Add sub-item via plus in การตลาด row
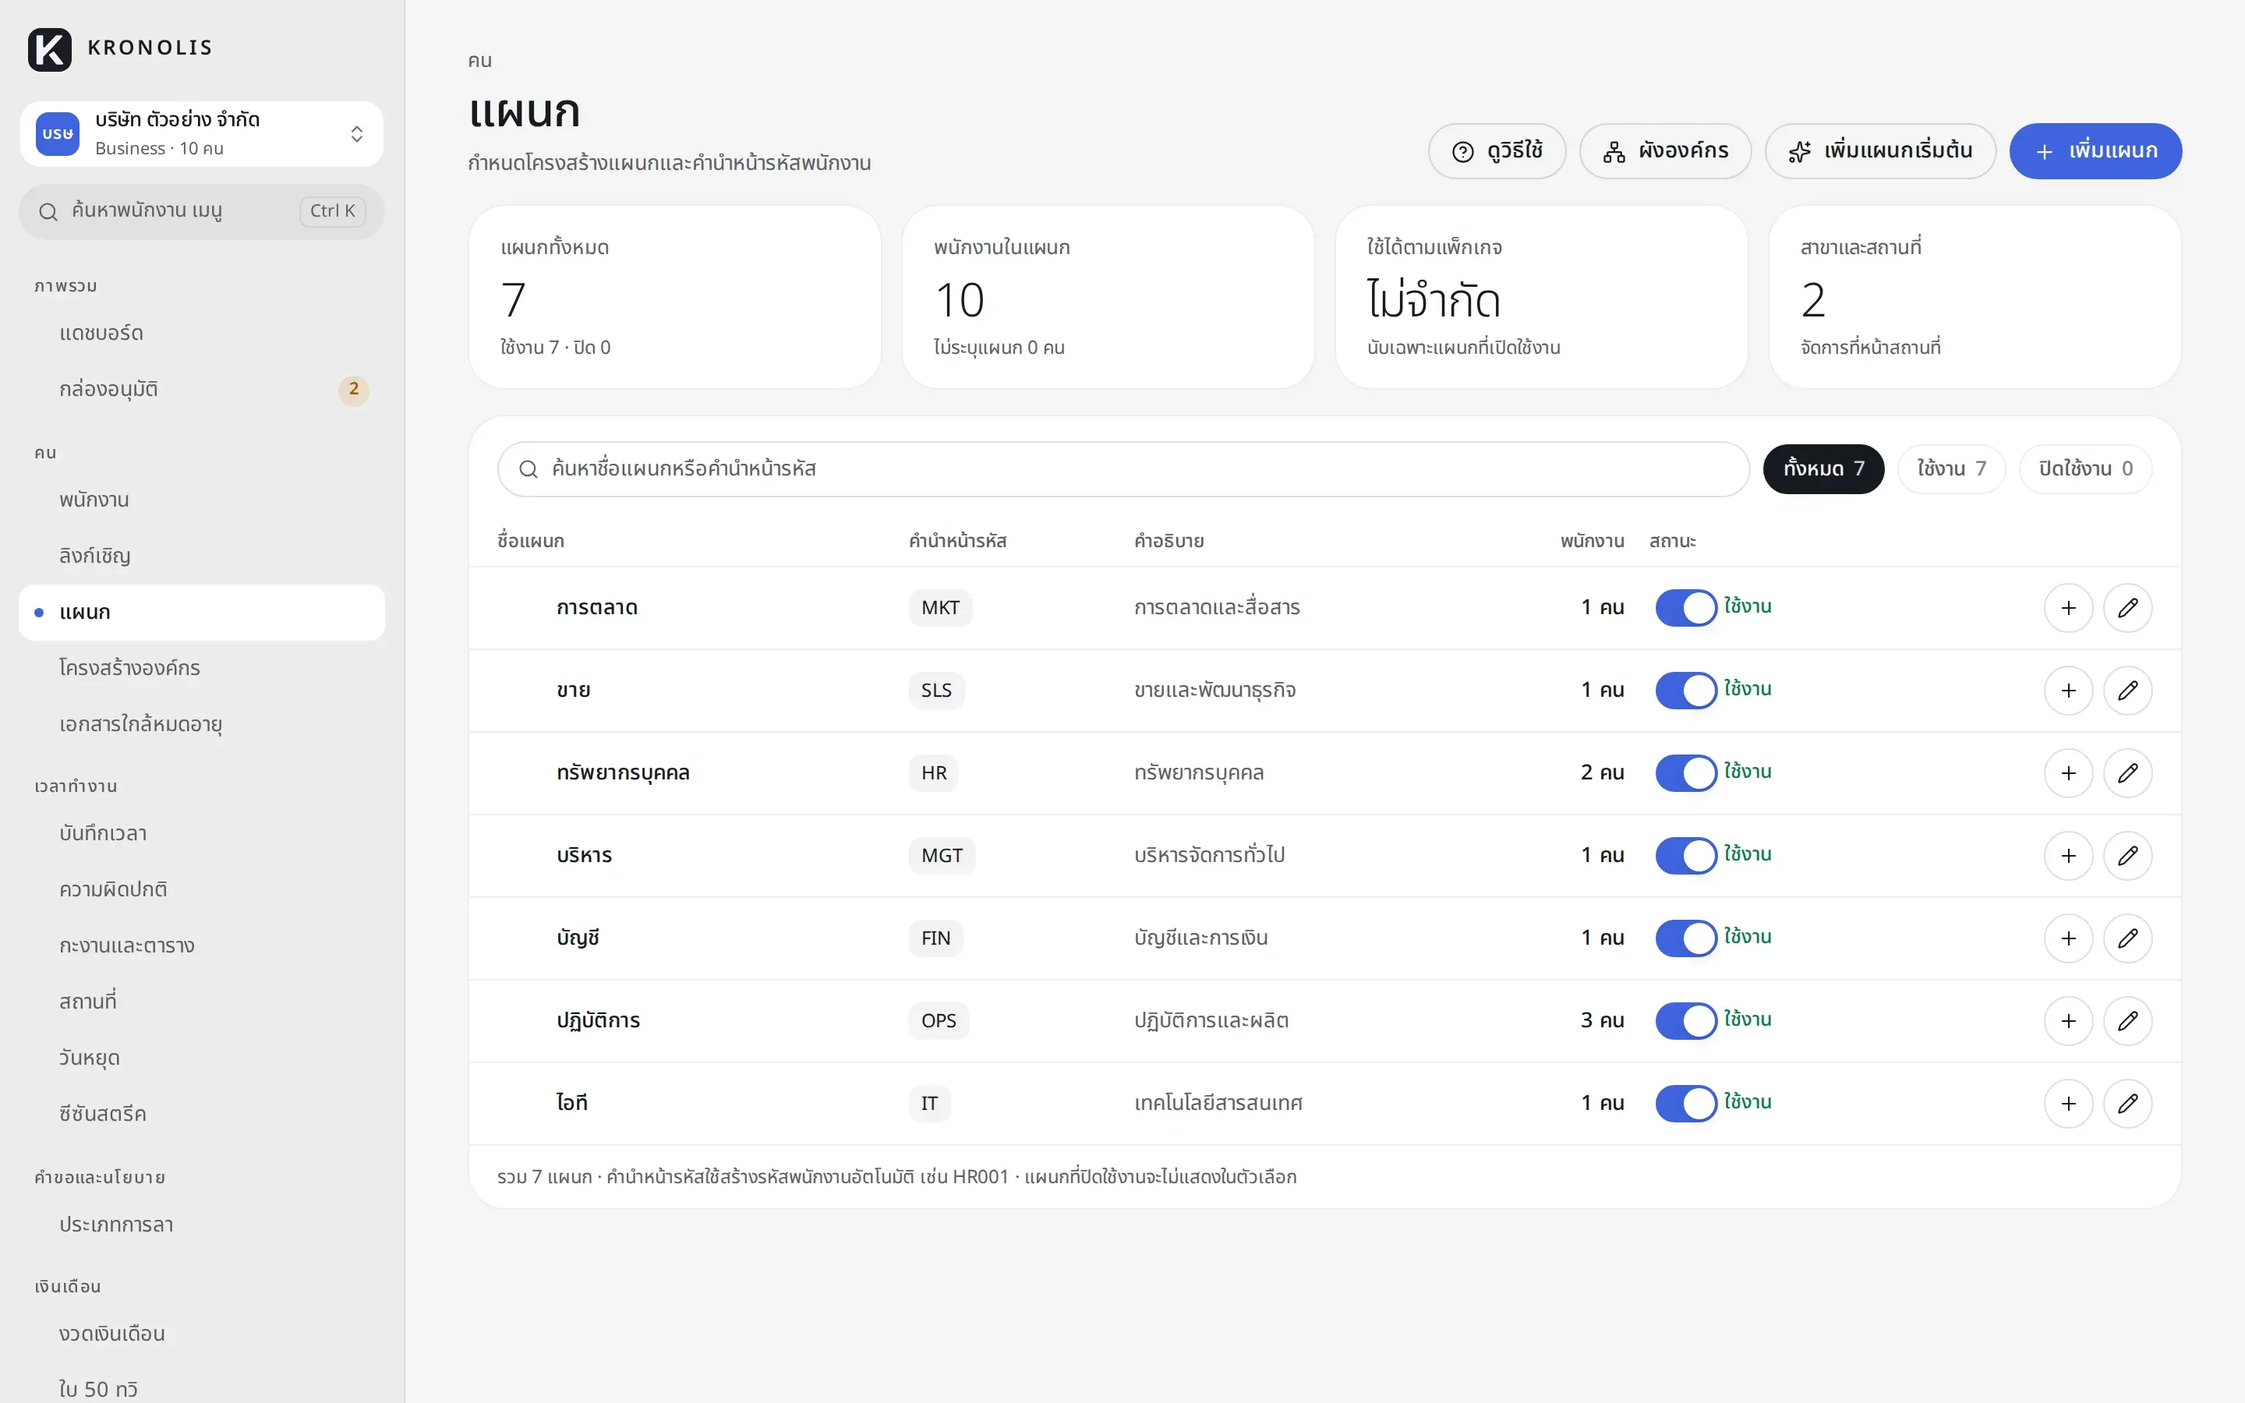Image resolution: width=2245 pixels, height=1403 pixels. [x=2068, y=608]
